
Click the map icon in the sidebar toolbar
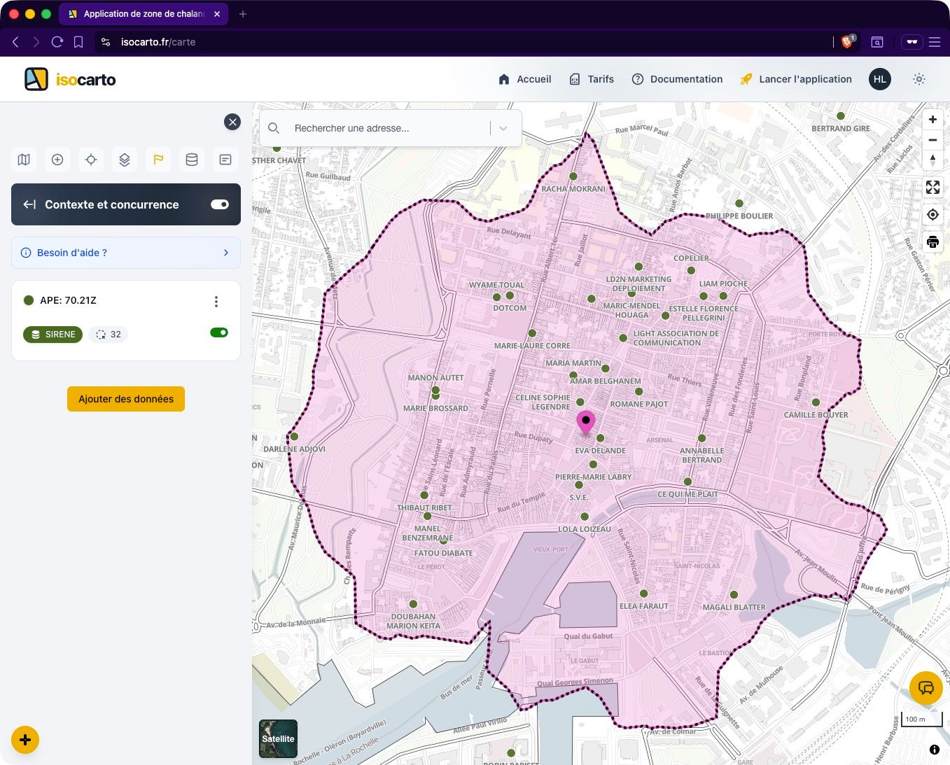[24, 160]
